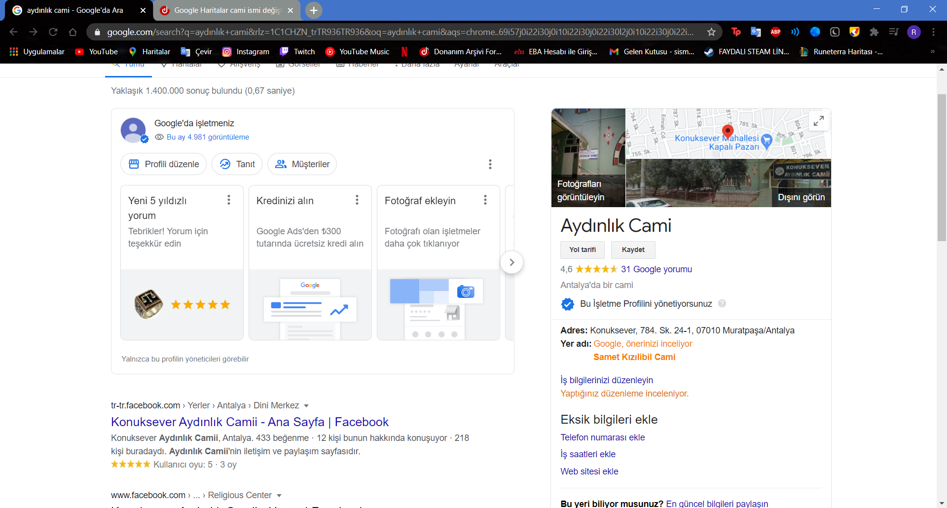Expand the www.facebook.com Religious Center dropdown arrow
Screen dimensions: 947x508
[x=279, y=496]
